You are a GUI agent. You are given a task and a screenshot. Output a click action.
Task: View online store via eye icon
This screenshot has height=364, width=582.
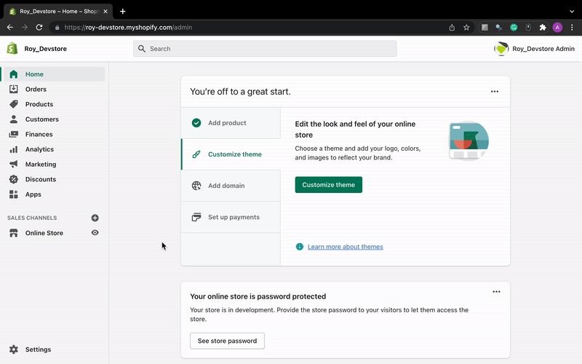(95, 232)
